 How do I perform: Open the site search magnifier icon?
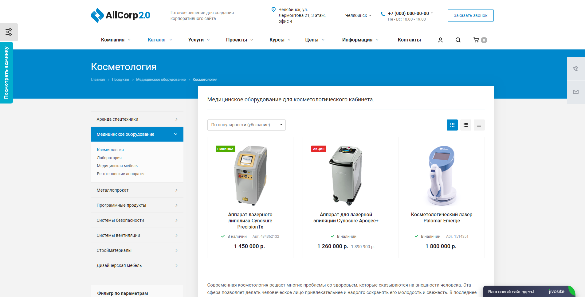(458, 40)
